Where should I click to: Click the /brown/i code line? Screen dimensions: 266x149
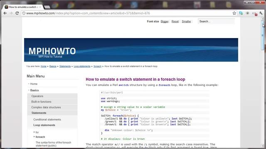[148, 124]
